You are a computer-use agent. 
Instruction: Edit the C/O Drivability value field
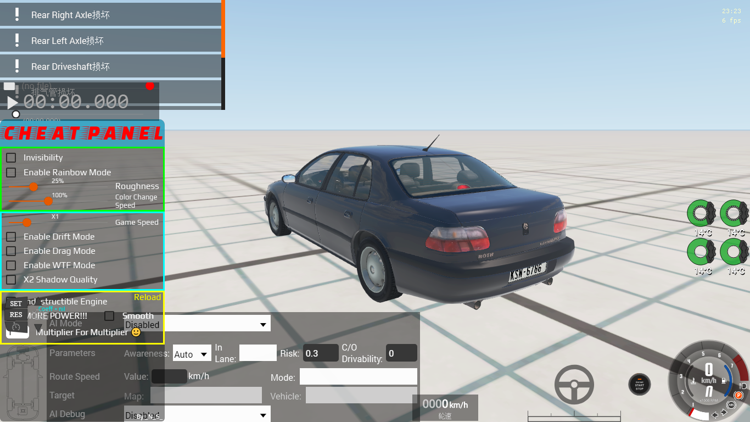(401, 353)
